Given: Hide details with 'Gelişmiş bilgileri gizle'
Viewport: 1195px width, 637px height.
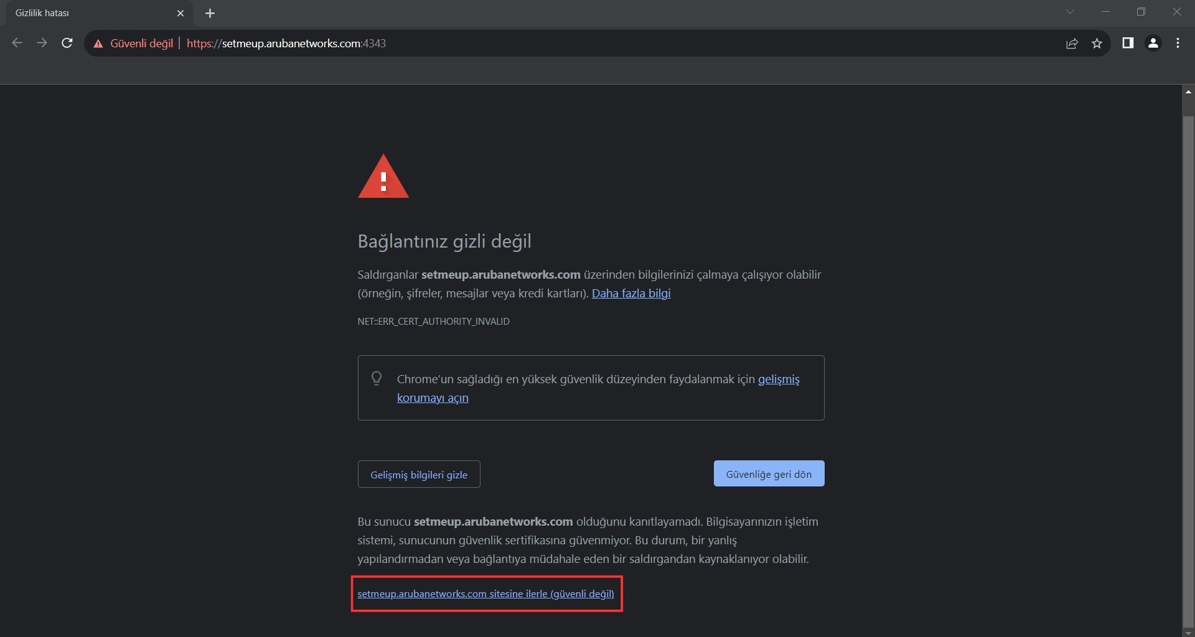Looking at the screenshot, I should [419, 475].
